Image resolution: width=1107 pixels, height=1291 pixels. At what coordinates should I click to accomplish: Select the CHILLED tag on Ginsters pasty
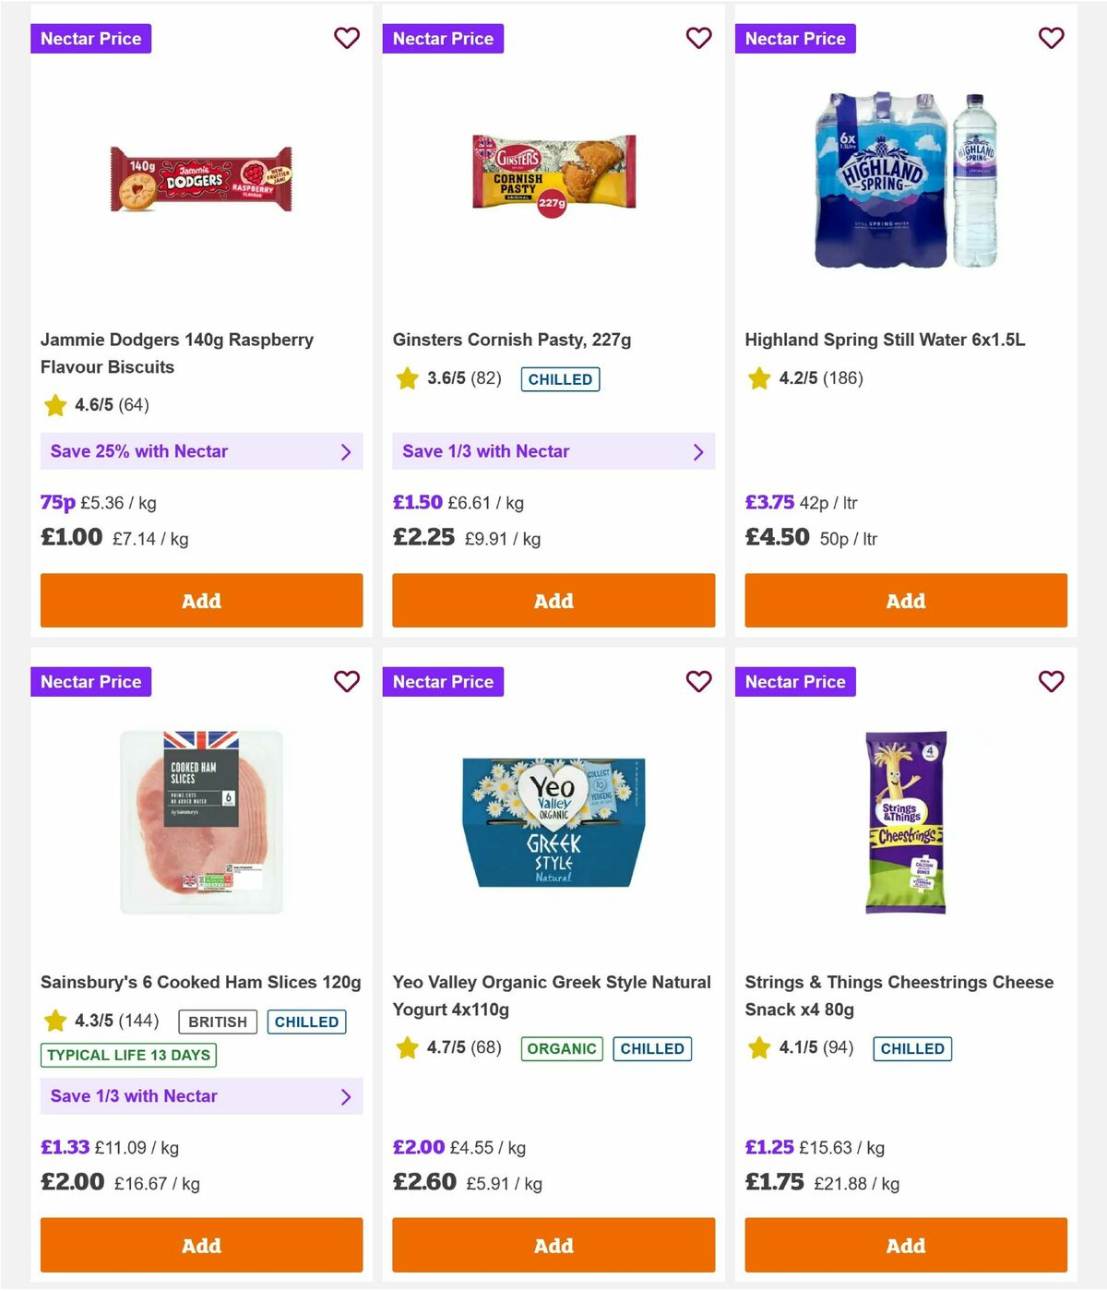(561, 378)
